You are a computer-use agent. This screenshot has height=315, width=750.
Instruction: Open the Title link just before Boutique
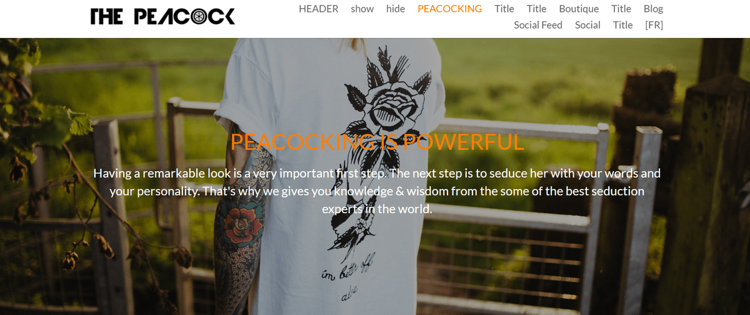pyautogui.click(x=537, y=9)
